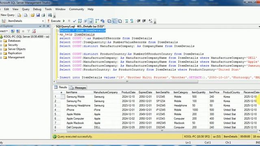This screenshot has width=260, height=146.
Task: Click Specify Values for Template Parameters icon
Action: pyautogui.click(x=150, y=21)
